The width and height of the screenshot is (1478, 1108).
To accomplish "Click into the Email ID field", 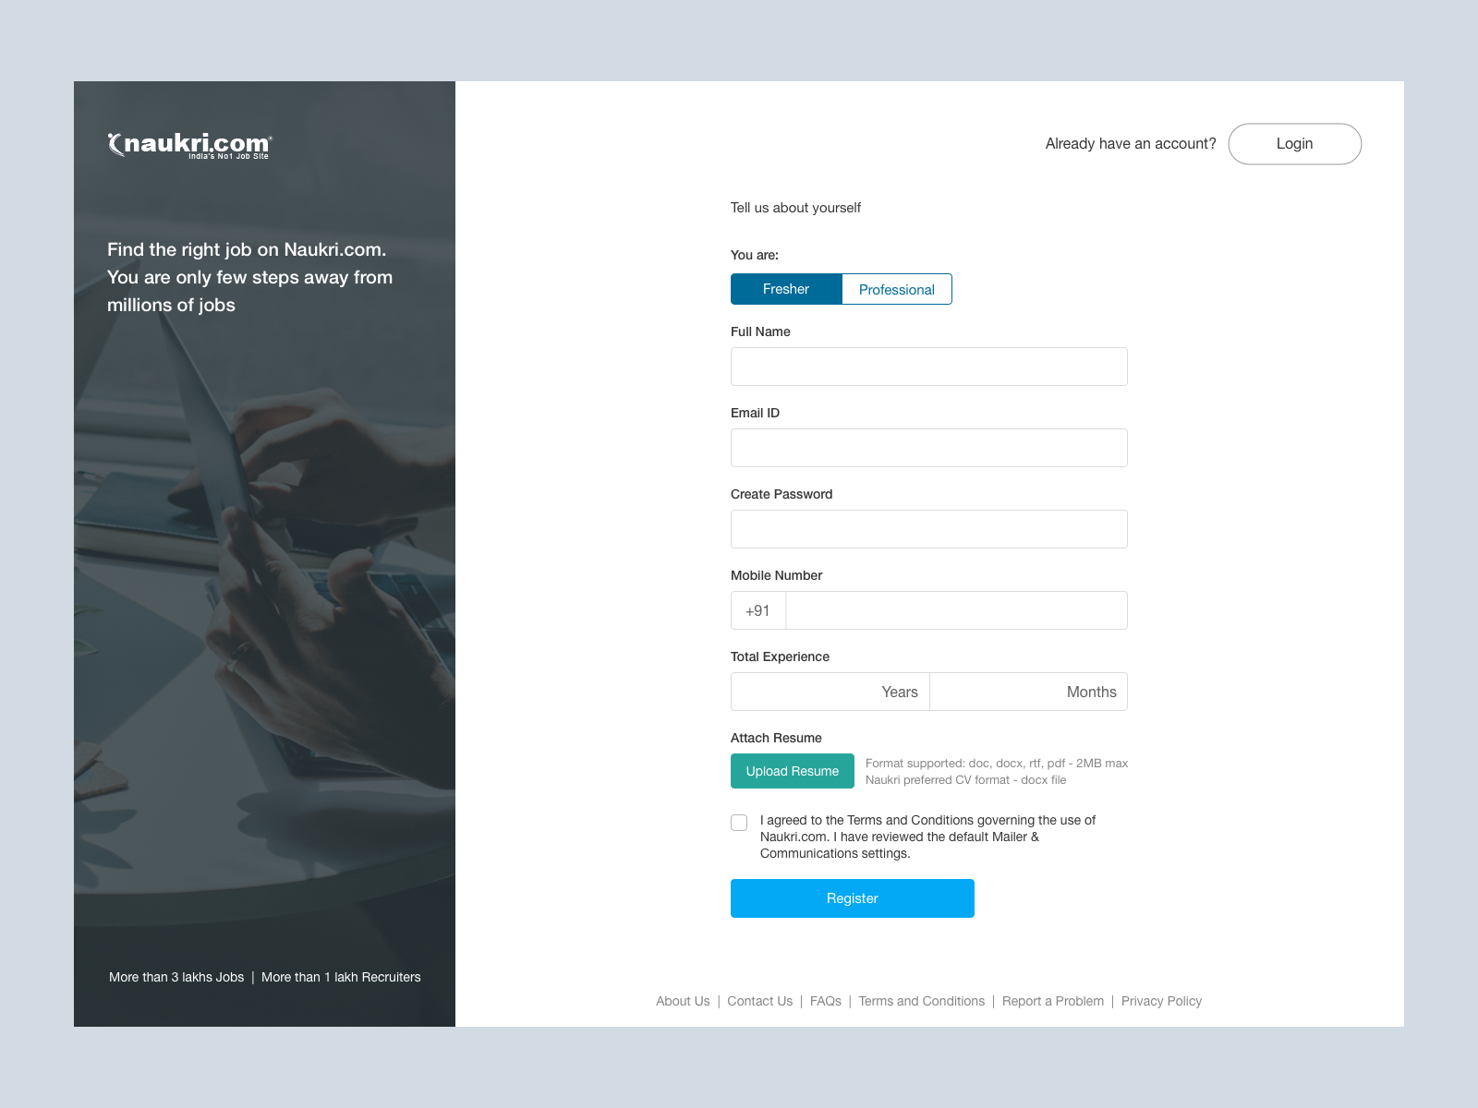I will point(929,448).
